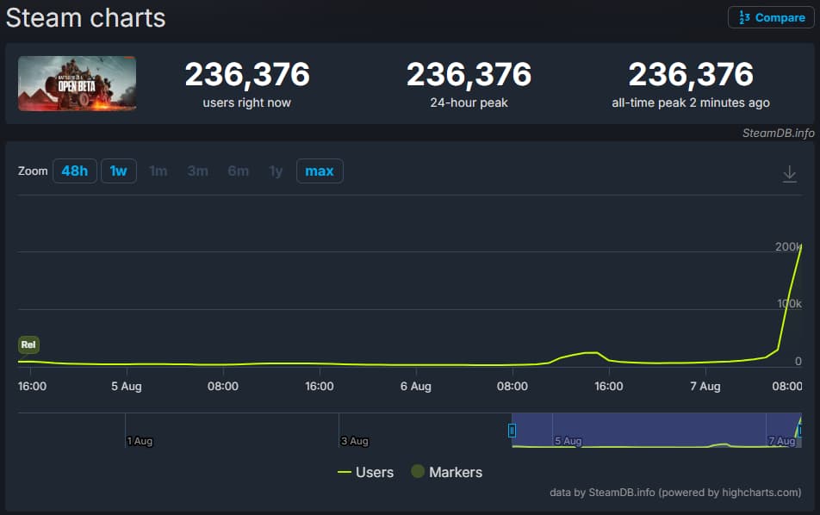The width and height of the screenshot is (820, 515).
Task: Click the 100k y-axis label
Action: pyautogui.click(x=789, y=304)
